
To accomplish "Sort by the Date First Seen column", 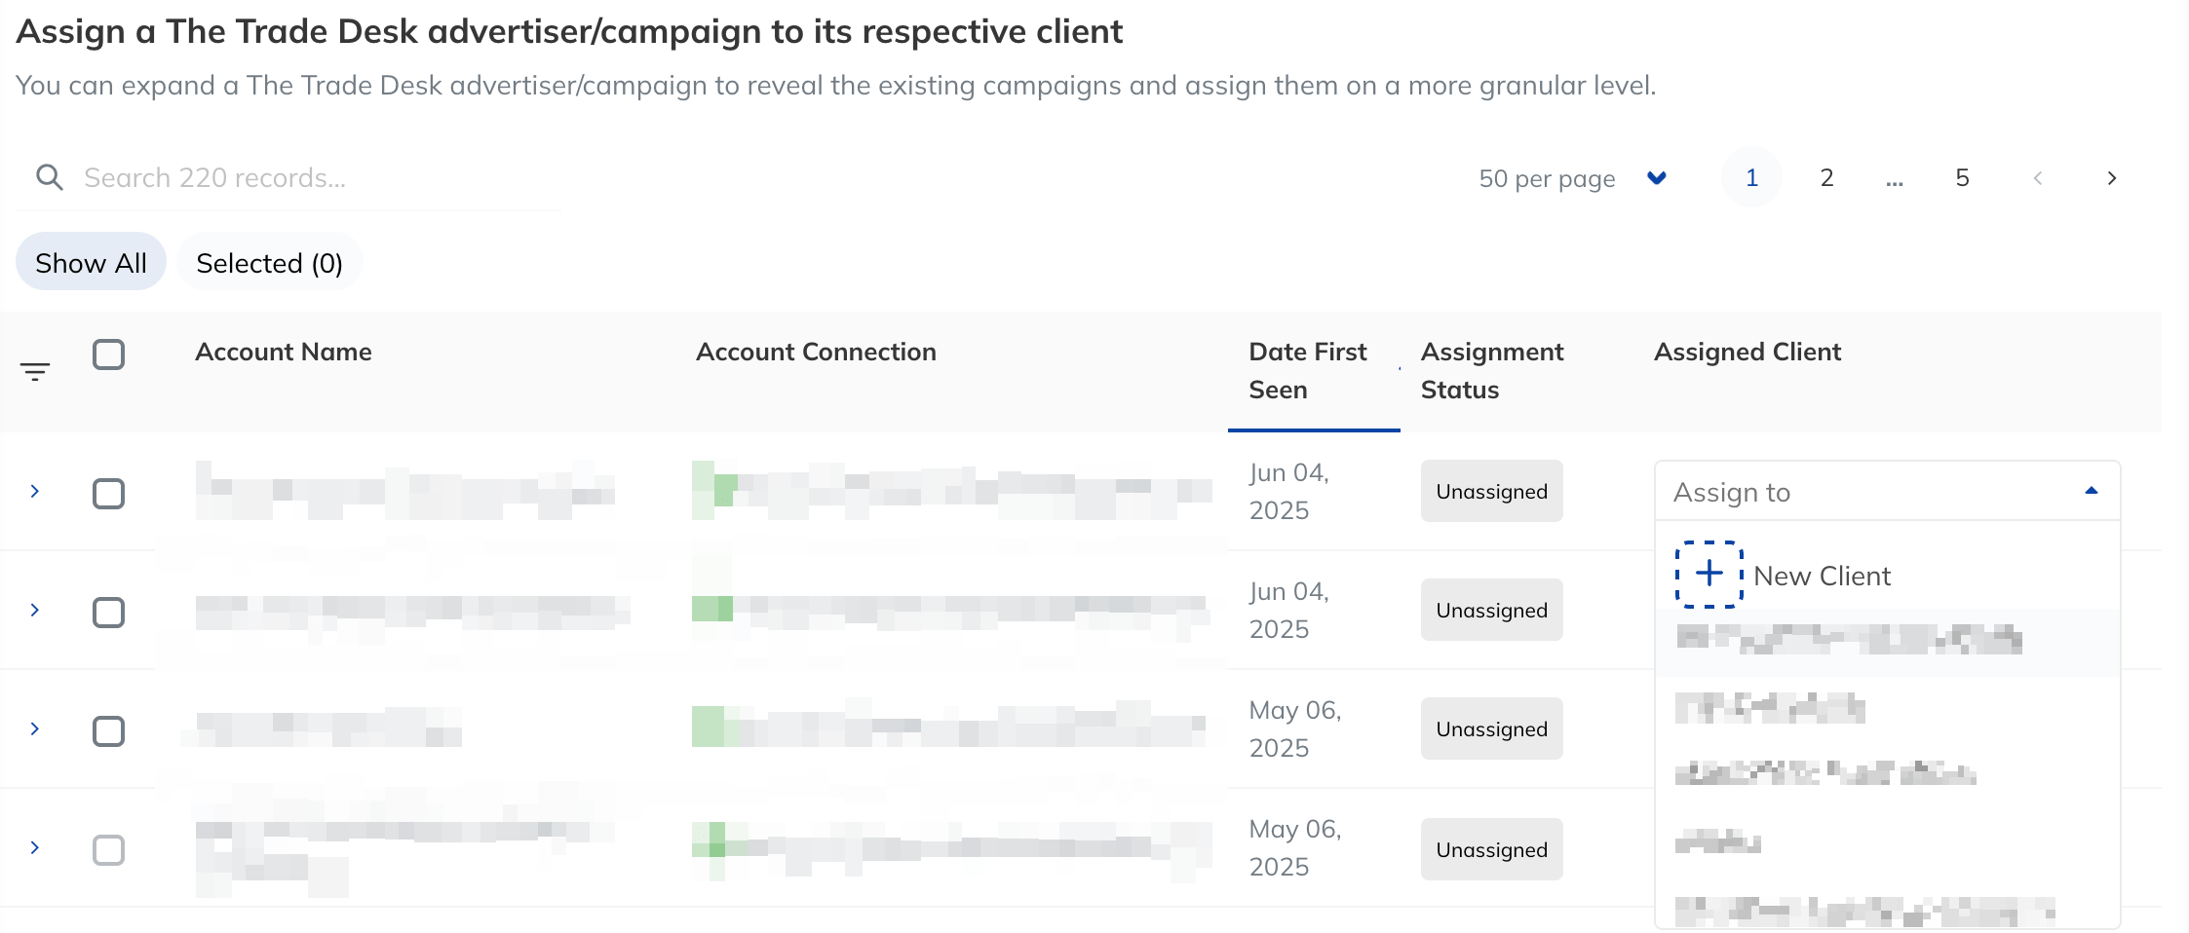I will [x=1307, y=370].
